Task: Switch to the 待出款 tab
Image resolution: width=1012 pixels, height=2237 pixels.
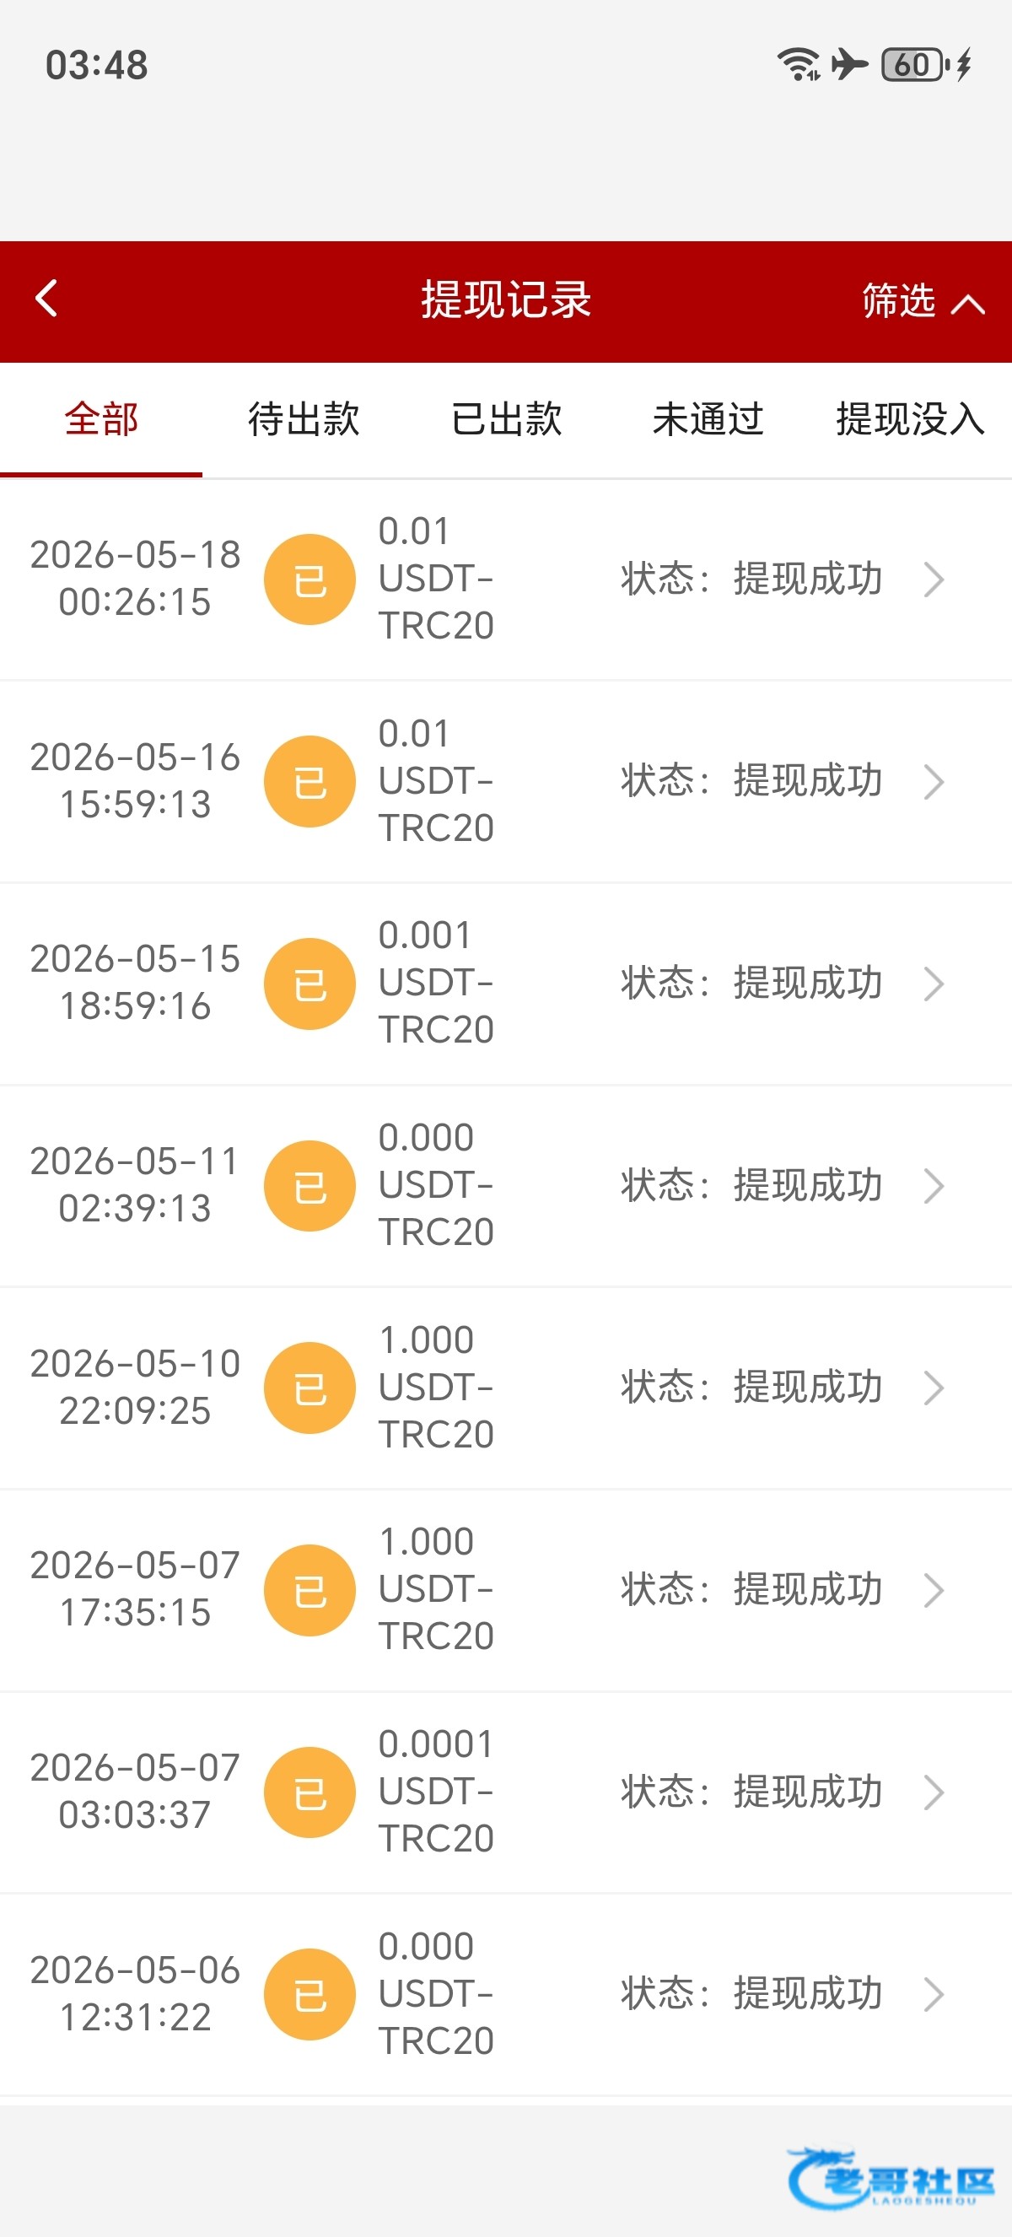Action: point(304,419)
